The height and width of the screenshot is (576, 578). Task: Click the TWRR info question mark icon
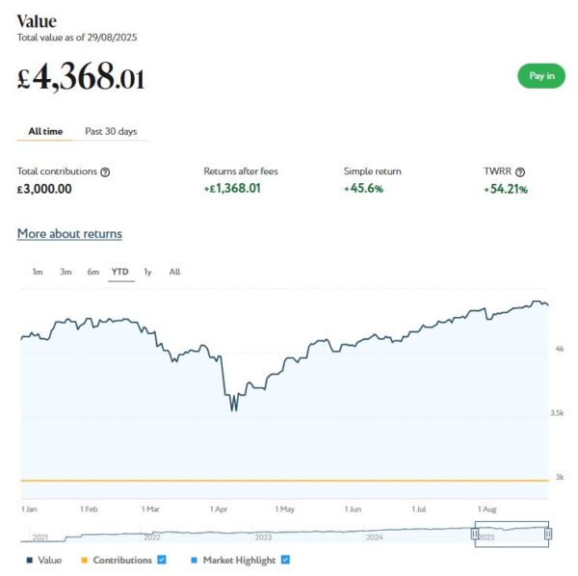pos(520,171)
